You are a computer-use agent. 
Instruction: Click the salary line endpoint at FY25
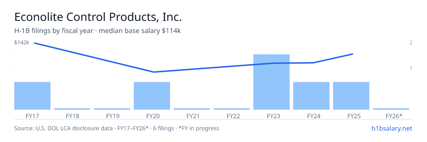point(352,54)
